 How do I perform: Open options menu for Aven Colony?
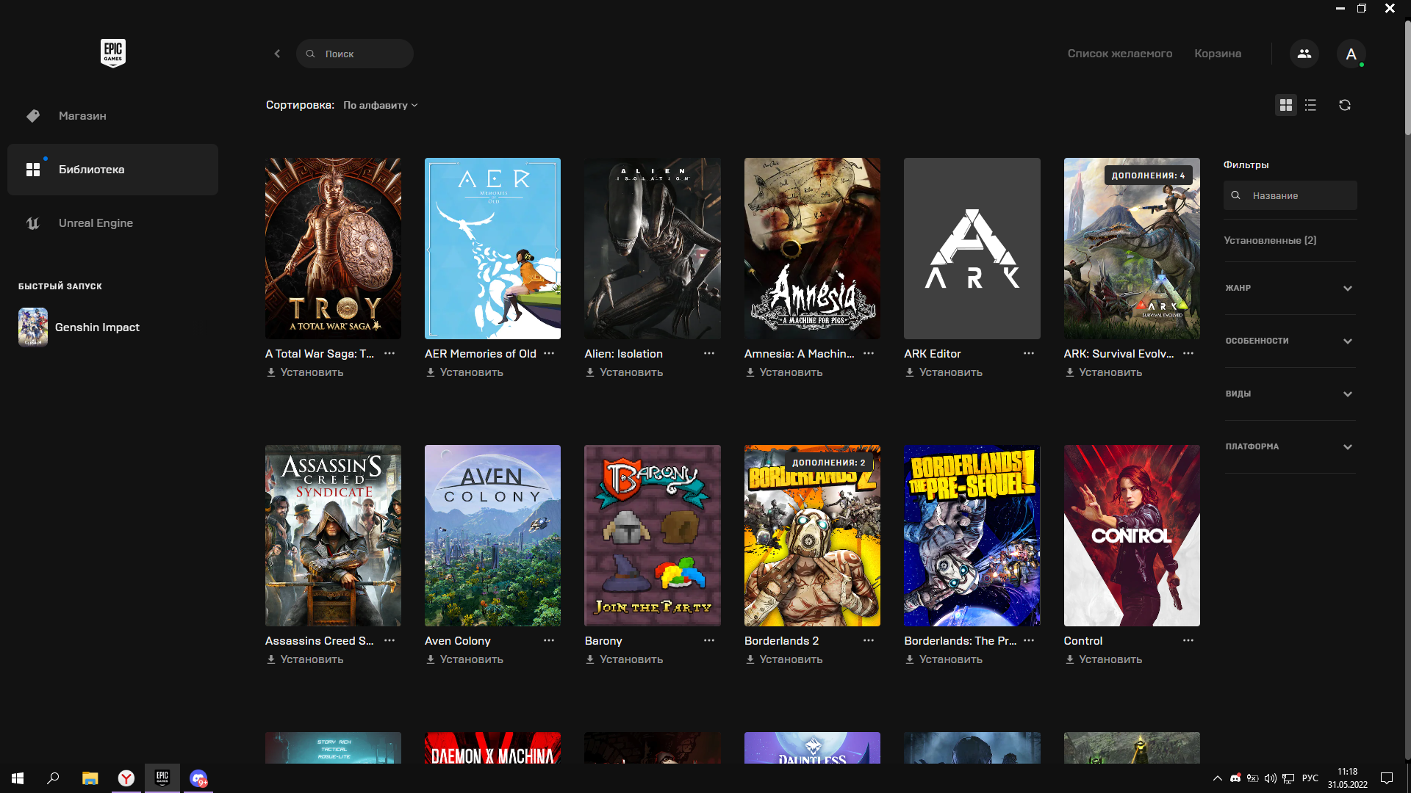pos(549,640)
